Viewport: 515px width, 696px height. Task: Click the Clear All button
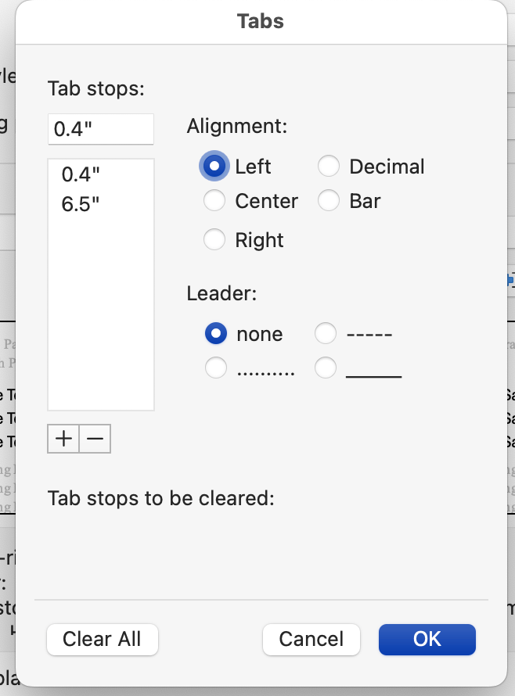point(103,639)
